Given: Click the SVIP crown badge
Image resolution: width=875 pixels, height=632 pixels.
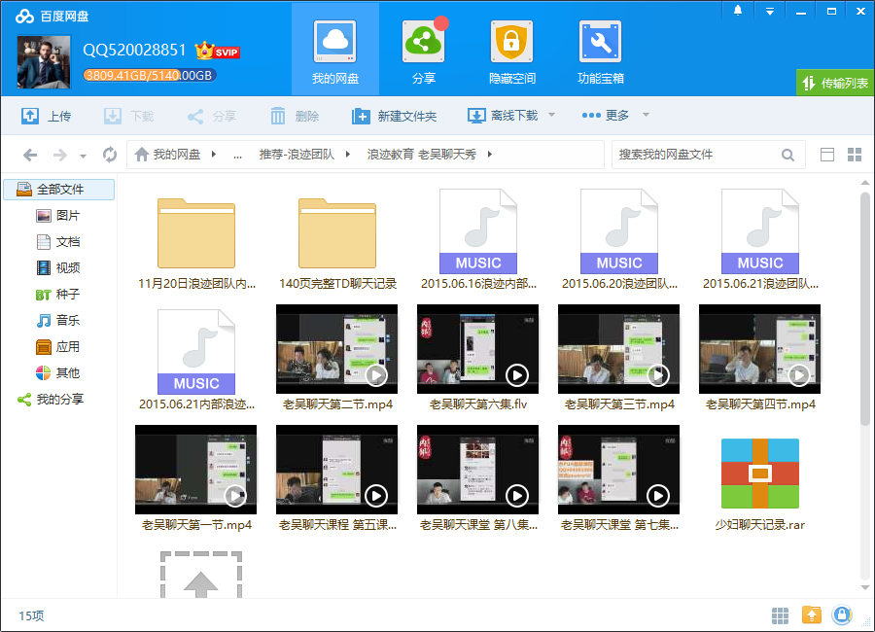Looking at the screenshot, I should point(217,52).
